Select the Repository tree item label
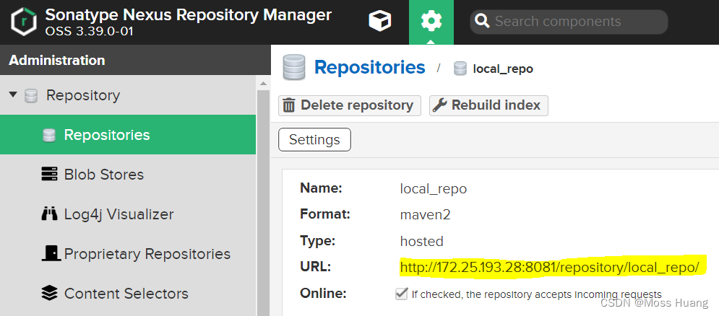The height and width of the screenshot is (316, 719). click(83, 95)
